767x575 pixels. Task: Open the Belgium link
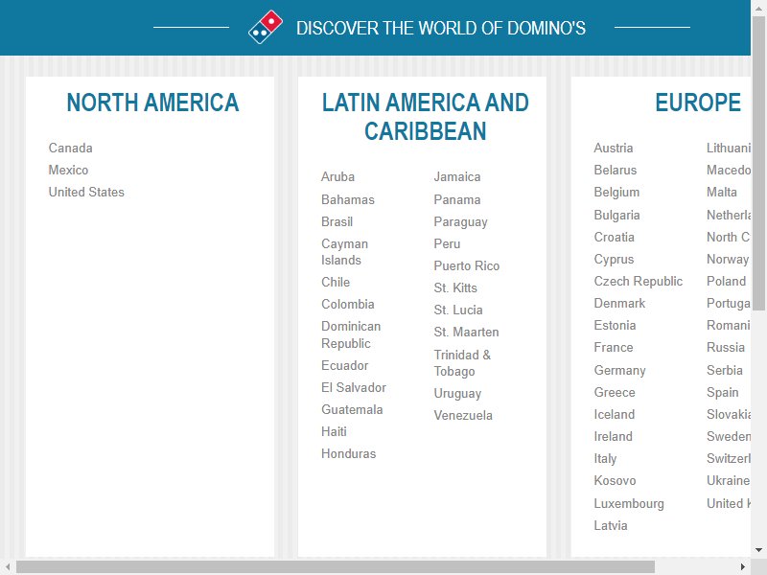click(616, 192)
